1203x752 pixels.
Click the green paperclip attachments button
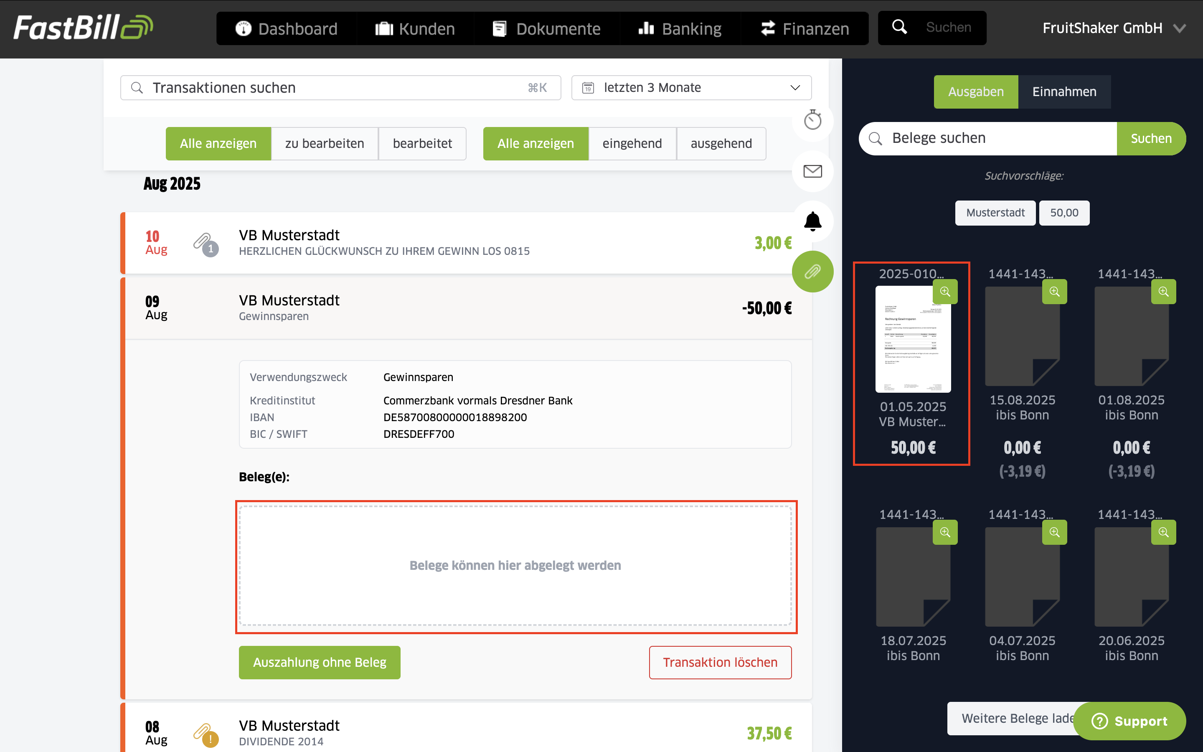click(x=812, y=272)
